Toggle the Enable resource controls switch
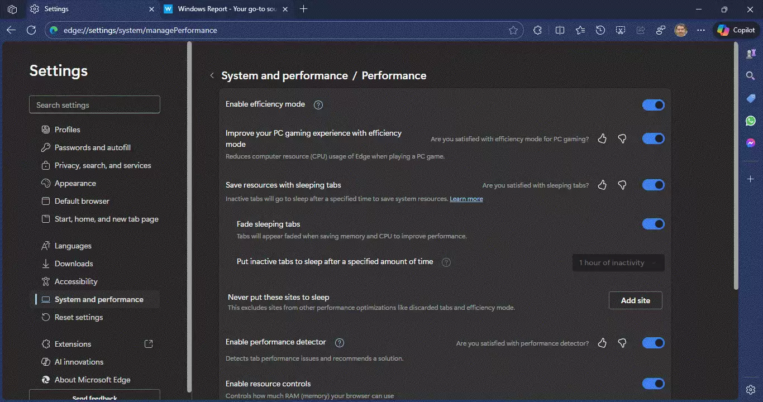Viewport: 763px width, 402px height. (653, 384)
